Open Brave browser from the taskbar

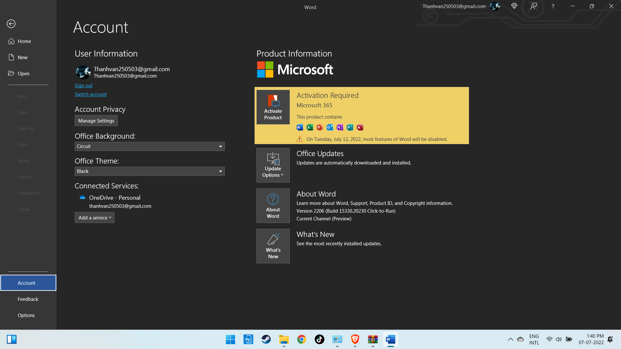click(x=355, y=339)
